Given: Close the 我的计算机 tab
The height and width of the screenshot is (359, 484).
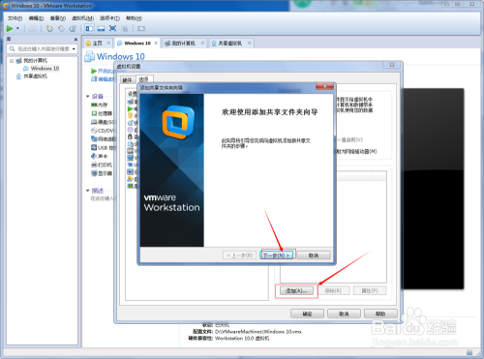Looking at the screenshot, I should 202,43.
